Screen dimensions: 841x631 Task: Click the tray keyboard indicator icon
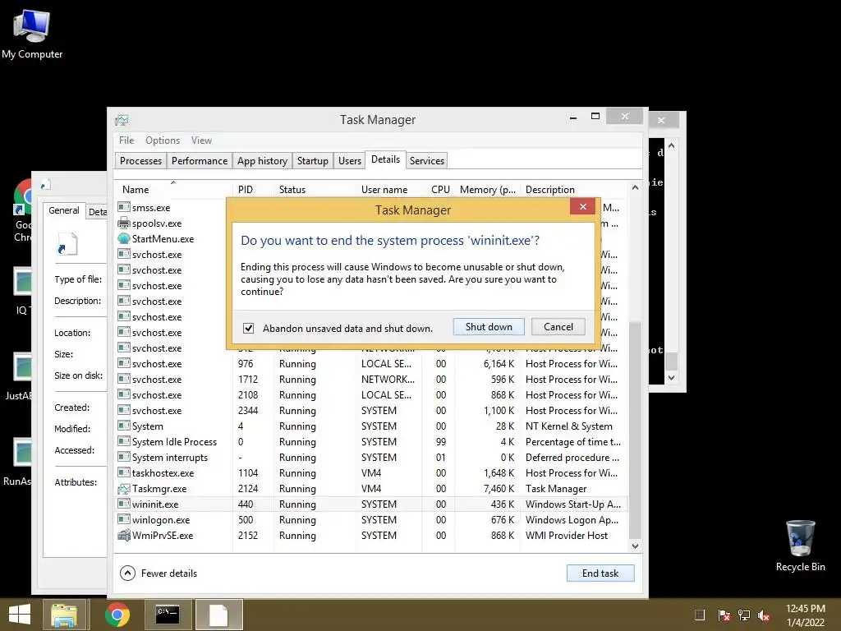(x=700, y=615)
